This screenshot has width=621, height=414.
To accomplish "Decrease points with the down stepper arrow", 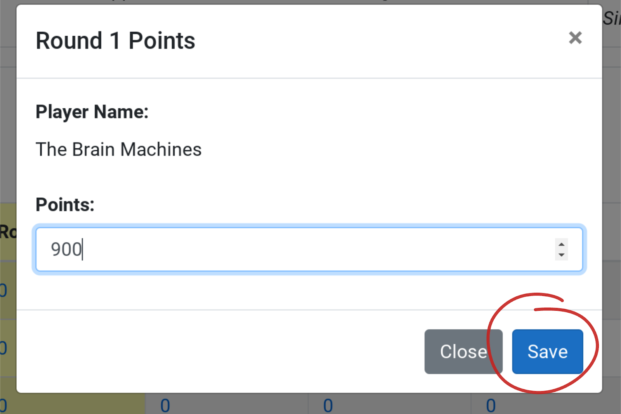I will click(x=561, y=255).
